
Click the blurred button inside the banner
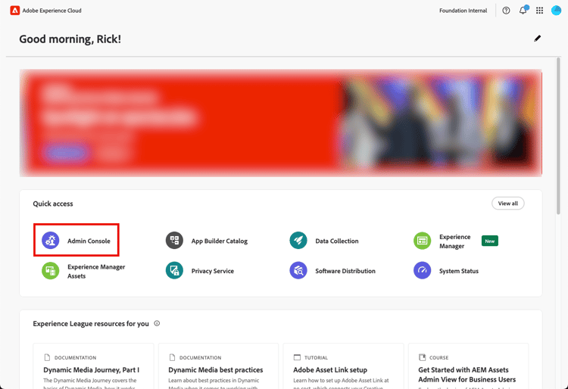pos(66,153)
